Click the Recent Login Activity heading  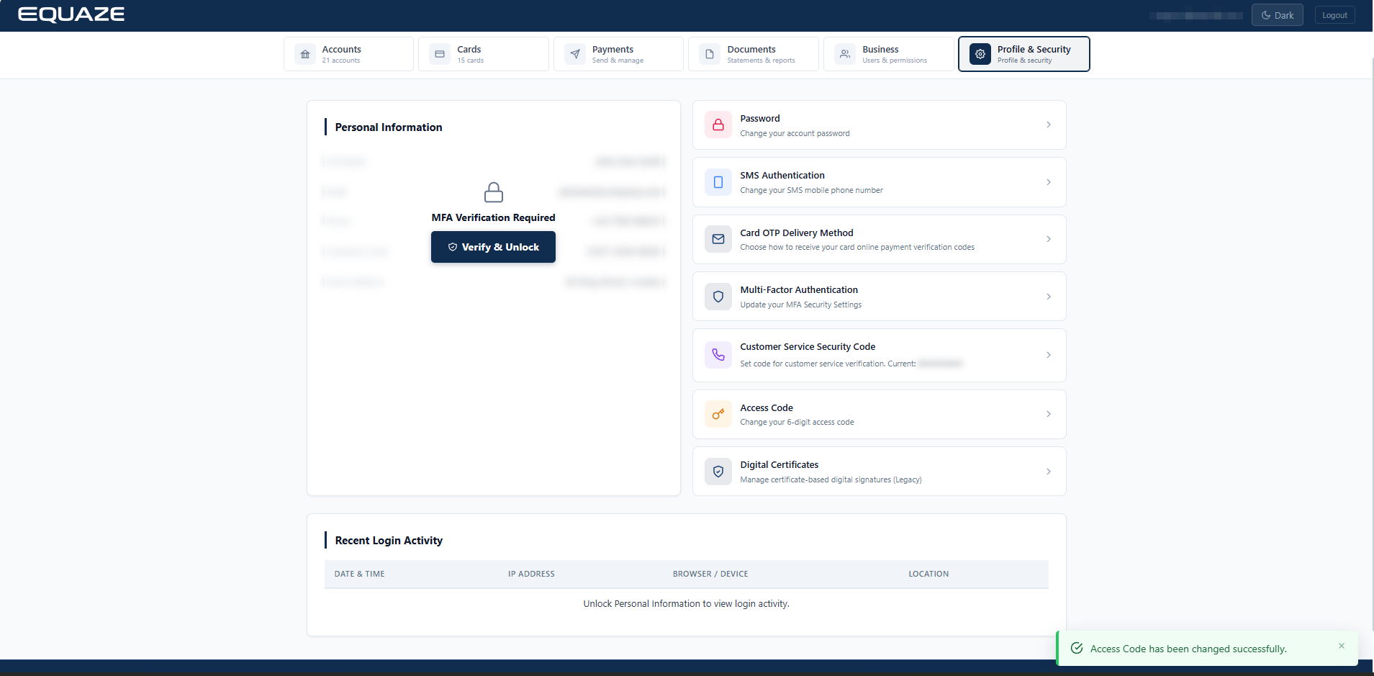389,541
